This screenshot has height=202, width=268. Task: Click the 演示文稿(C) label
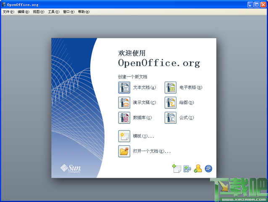pos(145,103)
